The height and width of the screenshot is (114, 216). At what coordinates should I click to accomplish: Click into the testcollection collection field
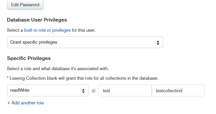click(x=178, y=90)
